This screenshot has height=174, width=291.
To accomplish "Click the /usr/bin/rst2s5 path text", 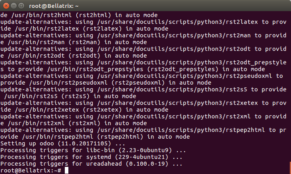I will (31, 96).
